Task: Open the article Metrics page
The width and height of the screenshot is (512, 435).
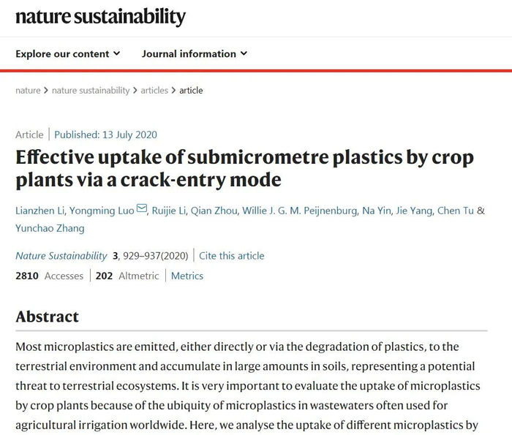Action: 187,276
